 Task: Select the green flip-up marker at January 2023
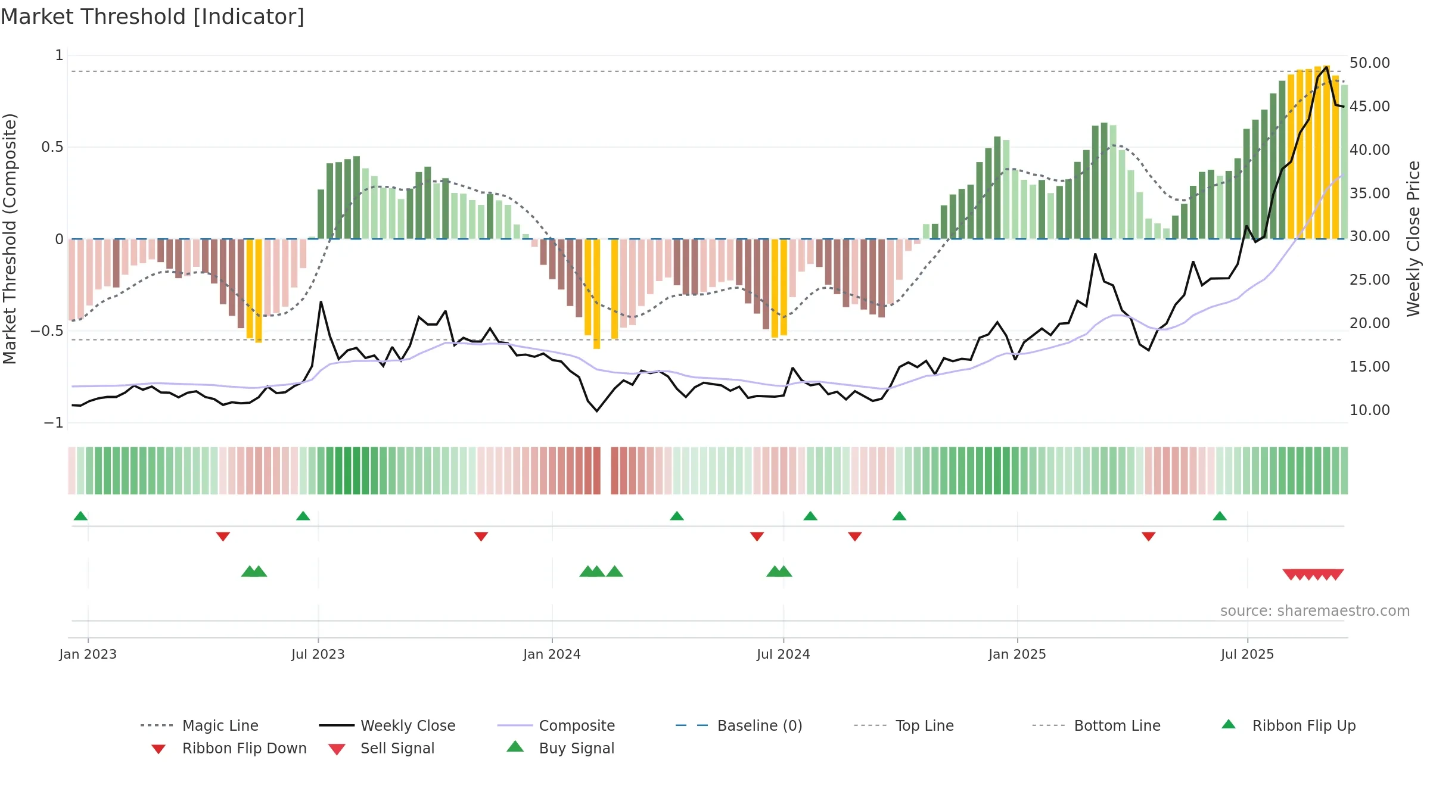(x=80, y=516)
